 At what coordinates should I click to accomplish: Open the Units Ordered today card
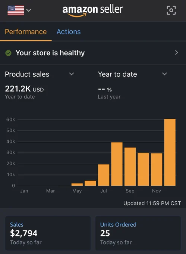click(x=138, y=233)
